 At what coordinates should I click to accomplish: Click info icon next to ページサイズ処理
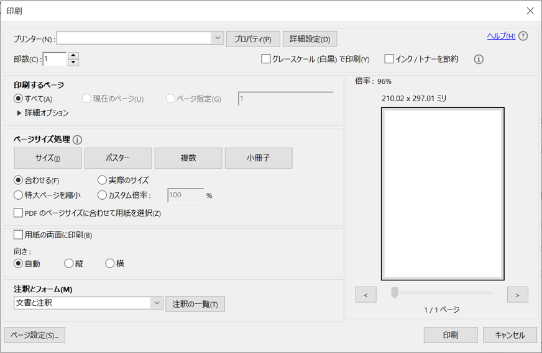[x=78, y=140]
